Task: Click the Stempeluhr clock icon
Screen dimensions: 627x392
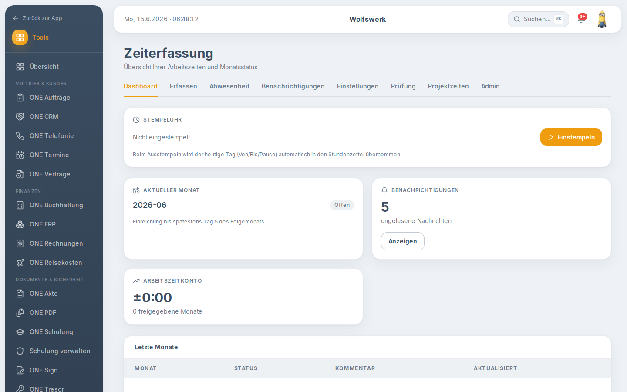Action: coord(136,120)
